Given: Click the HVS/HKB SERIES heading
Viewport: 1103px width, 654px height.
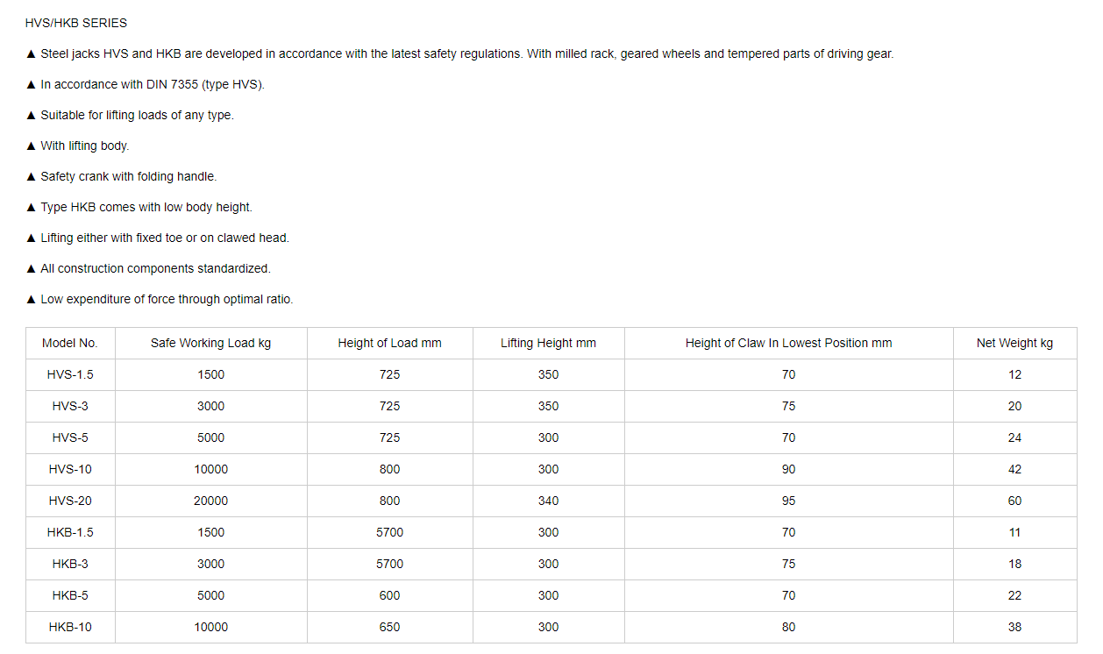Looking at the screenshot, I should [76, 23].
